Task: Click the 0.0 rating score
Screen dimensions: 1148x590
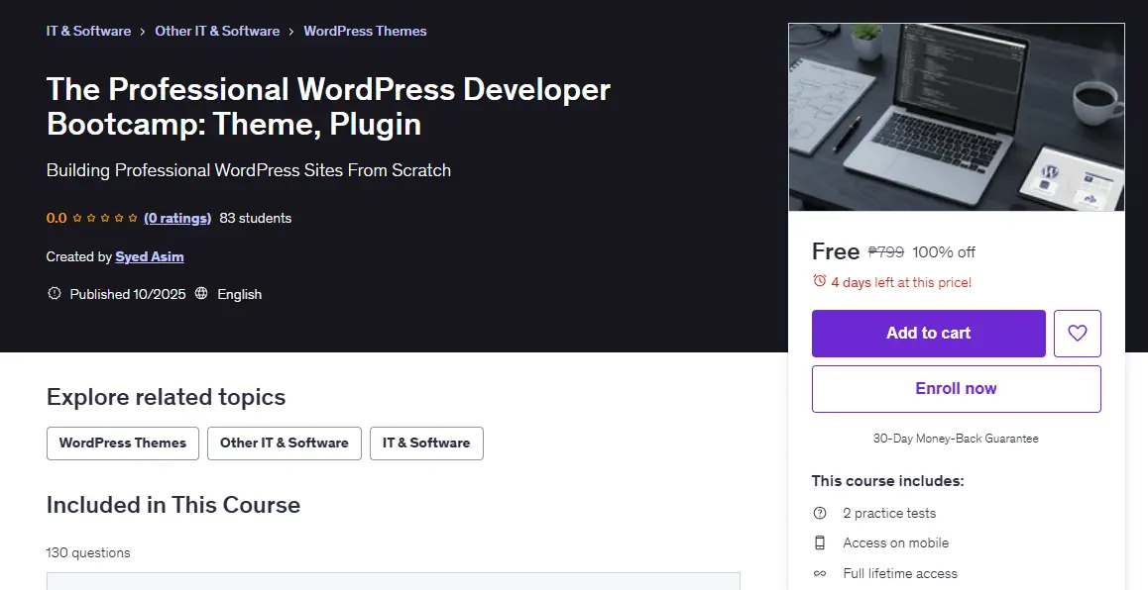Action: pyautogui.click(x=57, y=218)
